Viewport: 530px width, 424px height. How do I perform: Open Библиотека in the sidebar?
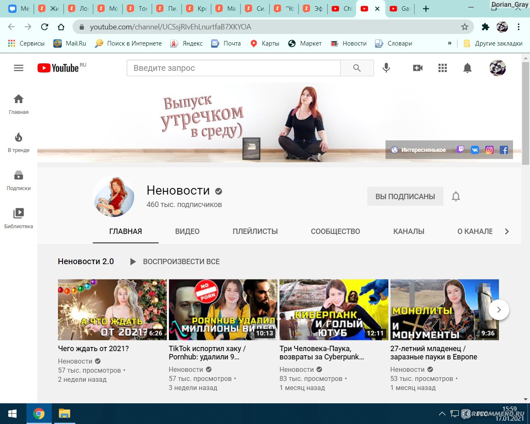19,218
